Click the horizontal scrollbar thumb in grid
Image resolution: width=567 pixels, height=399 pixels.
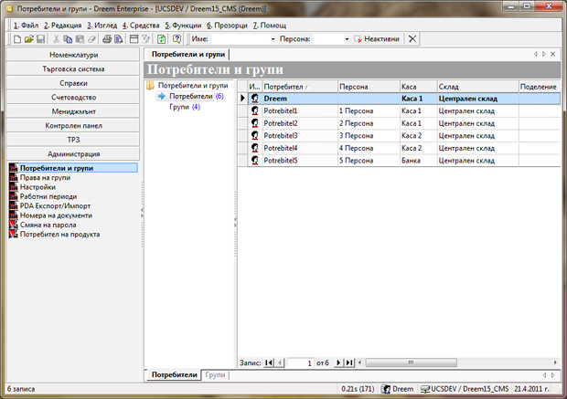(411, 362)
